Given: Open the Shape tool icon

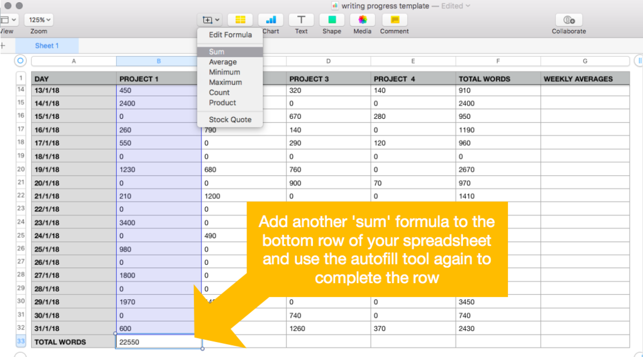Looking at the screenshot, I should click(332, 20).
